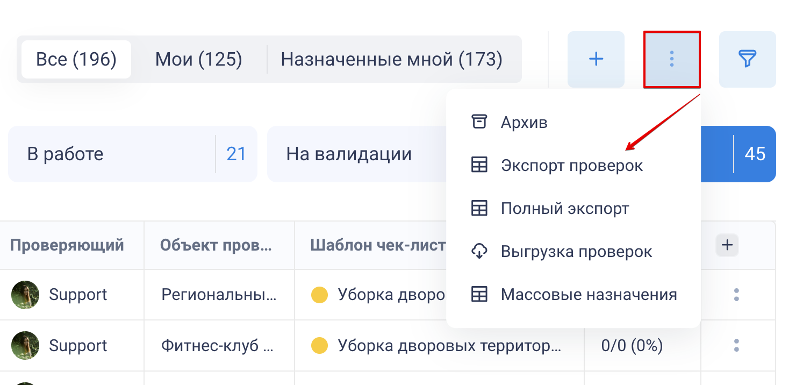This screenshot has height=385, width=803.
Task: Click the yellow status dot in the first row
Action: 319,295
